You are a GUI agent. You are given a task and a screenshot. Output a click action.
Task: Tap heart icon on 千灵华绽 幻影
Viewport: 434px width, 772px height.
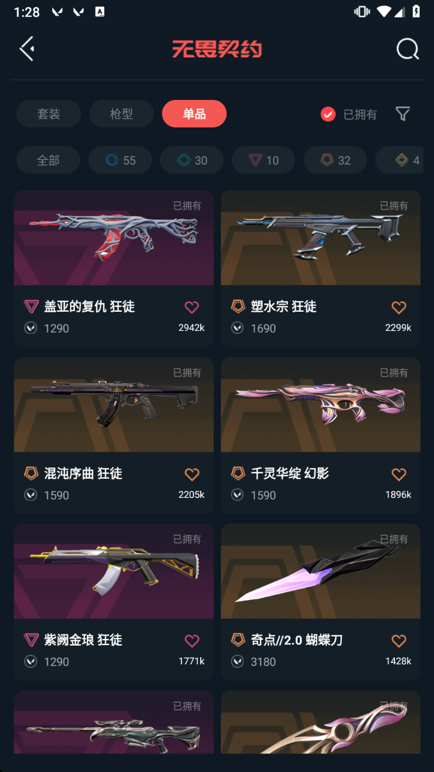[399, 475]
